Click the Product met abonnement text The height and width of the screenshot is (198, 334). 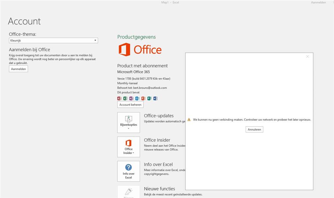pos(143,66)
